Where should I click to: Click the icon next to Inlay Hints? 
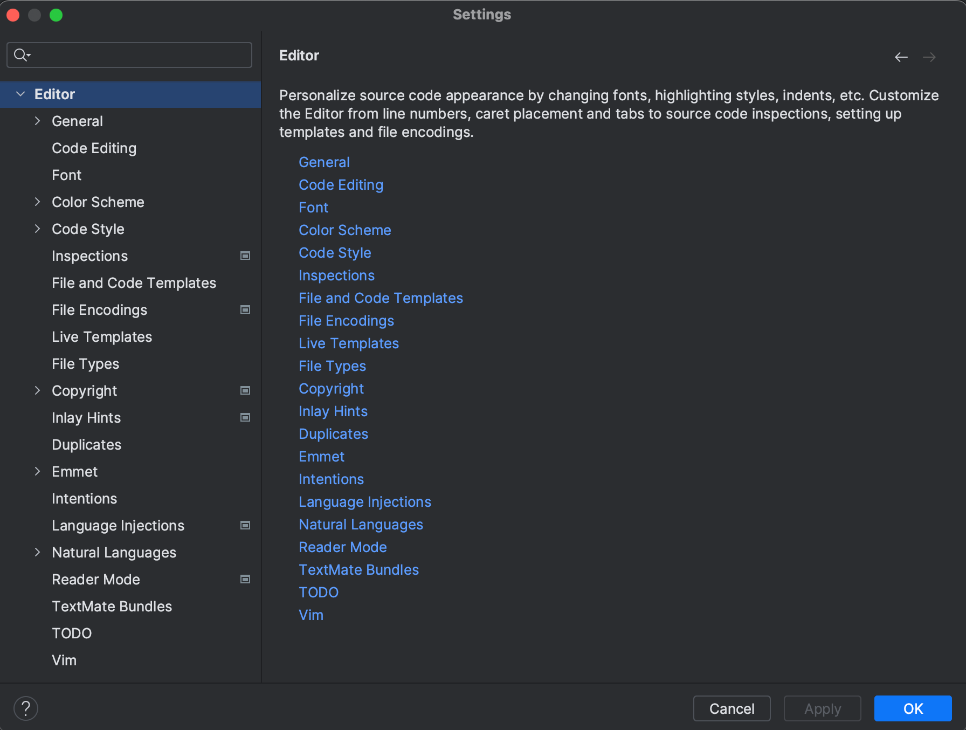pos(245,417)
